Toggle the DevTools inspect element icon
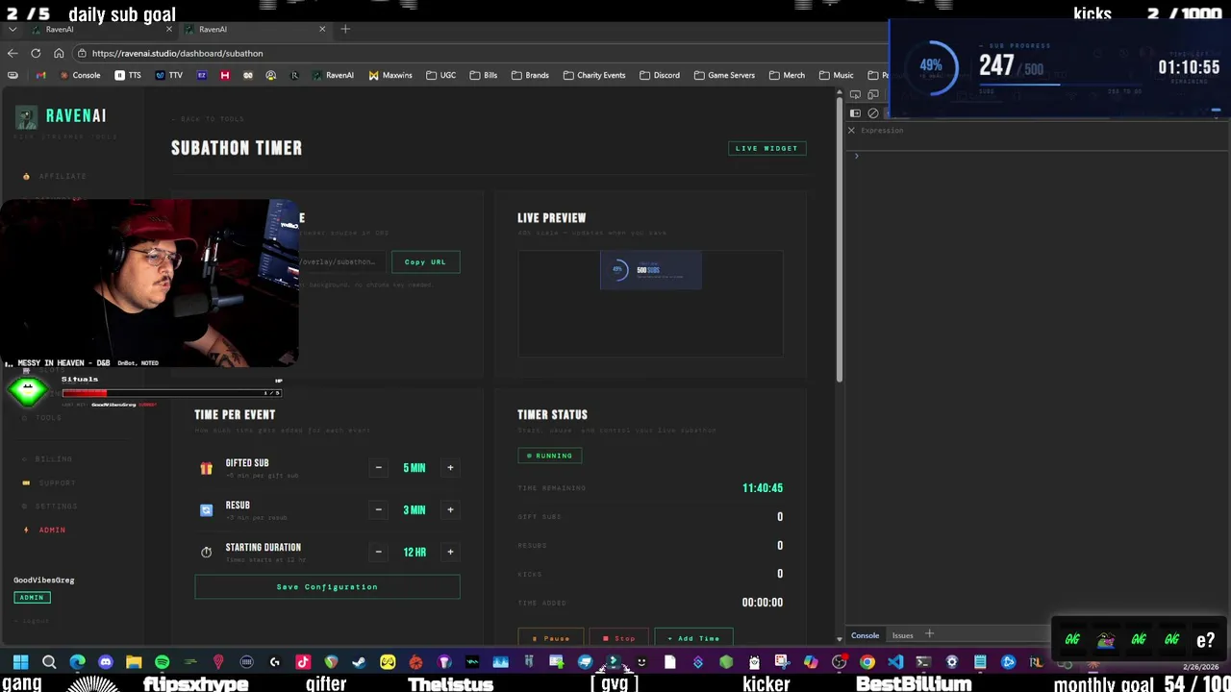This screenshot has height=692, width=1231. point(855,94)
